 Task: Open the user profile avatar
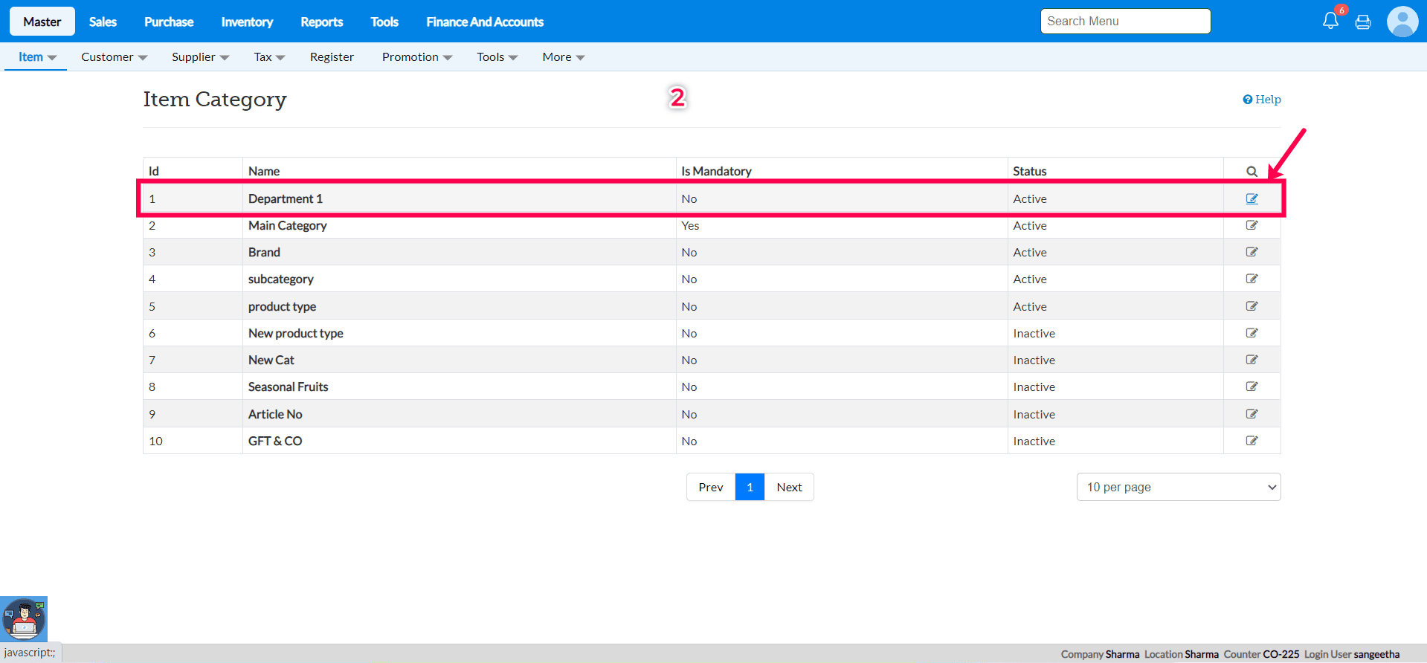[x=1402, y=22]
